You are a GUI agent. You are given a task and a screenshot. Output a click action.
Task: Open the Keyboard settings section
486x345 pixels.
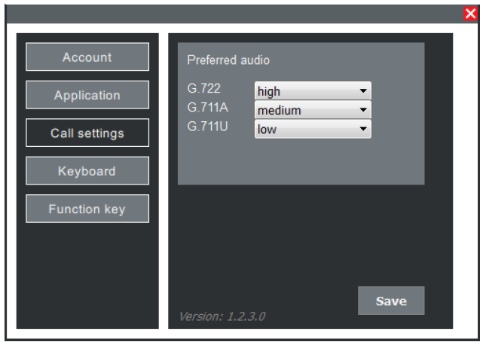87,171
